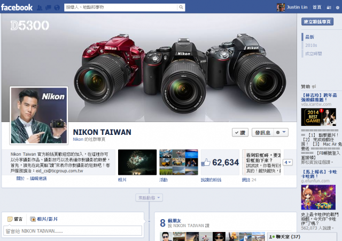Expand more page apps dropdown showing 4
Image resolution: width=342 pixels, height=241 pixels.
coord(287,163)
